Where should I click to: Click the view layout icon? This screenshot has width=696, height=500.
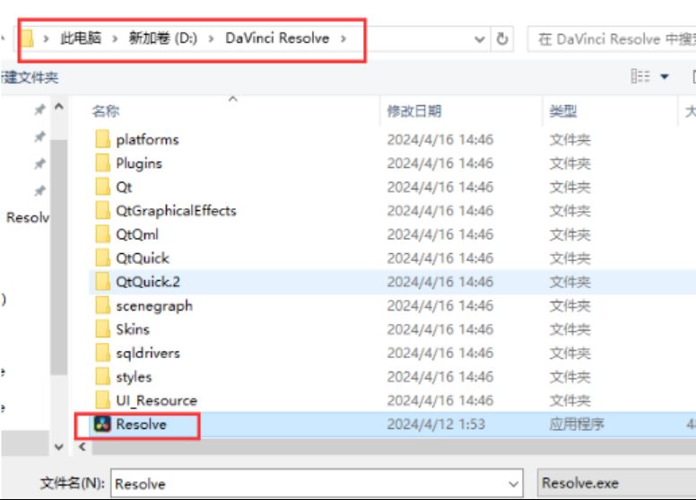[x=640, y=76]
